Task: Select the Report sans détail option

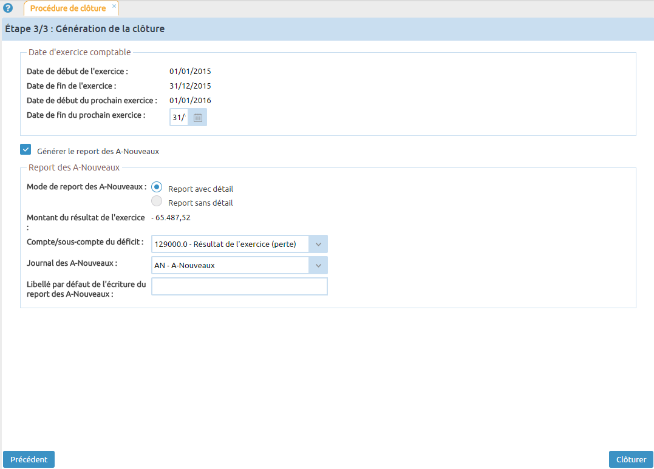Action: [157, 200]
